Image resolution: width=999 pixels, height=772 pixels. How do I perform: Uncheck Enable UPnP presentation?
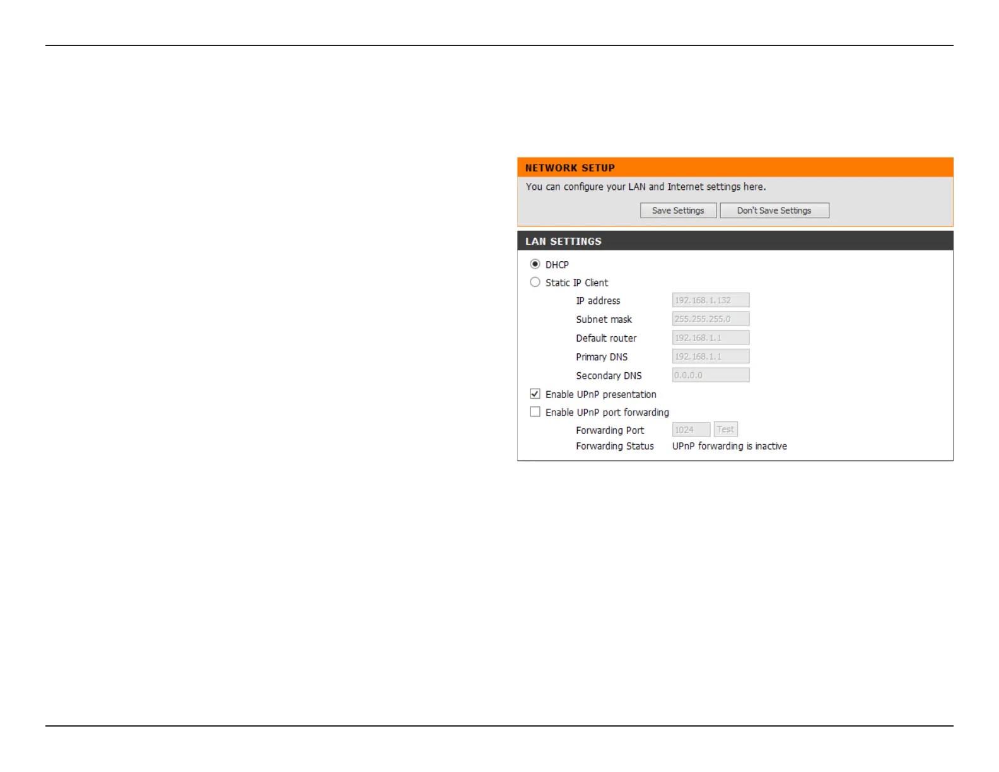point(535,394)
